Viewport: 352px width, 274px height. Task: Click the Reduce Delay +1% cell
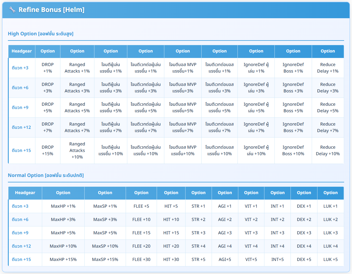click(x=328, y=68)
